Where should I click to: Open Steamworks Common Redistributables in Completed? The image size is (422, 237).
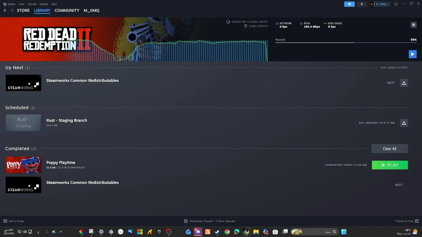(82, 182)
